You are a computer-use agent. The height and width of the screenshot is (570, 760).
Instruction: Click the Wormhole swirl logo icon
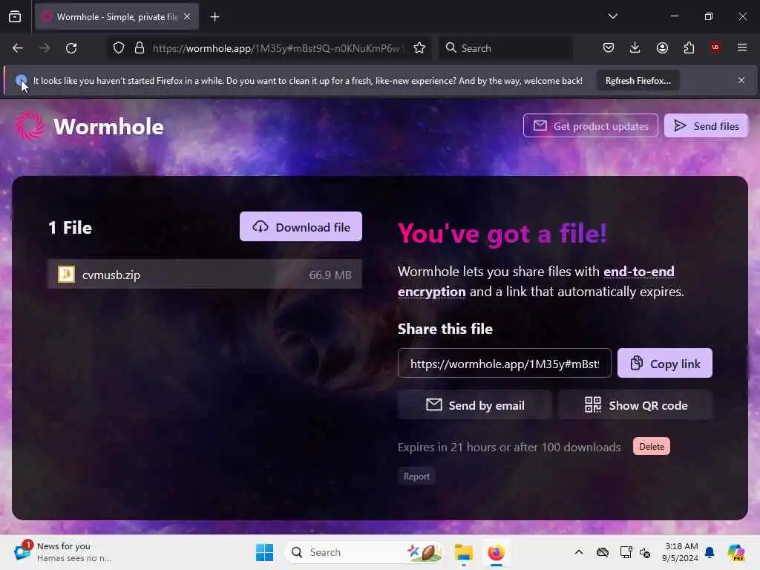point(30,125)
